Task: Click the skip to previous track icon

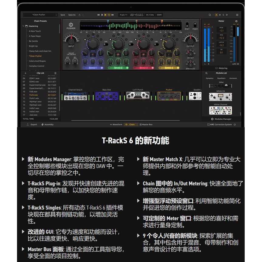Action: pyautogui.click(x=98, y=15)
